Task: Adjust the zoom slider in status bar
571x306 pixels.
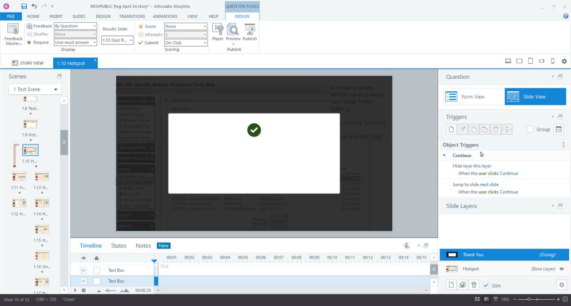Action: pyautogui.click(x=529, y=299)
